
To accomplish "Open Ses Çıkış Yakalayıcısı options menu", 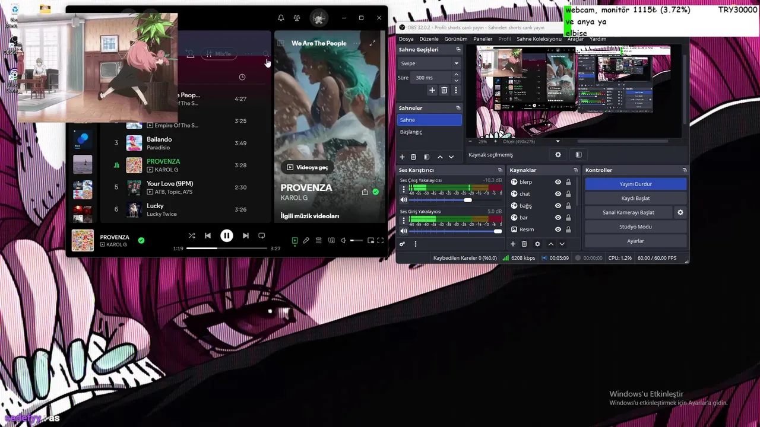I will point(404,190).
